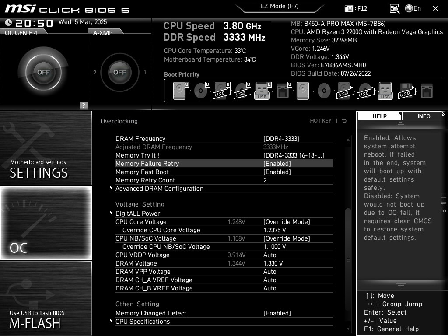The image size is (448, 336).
Task: Close the BIOS with the X icon
Action: (435, 9)
